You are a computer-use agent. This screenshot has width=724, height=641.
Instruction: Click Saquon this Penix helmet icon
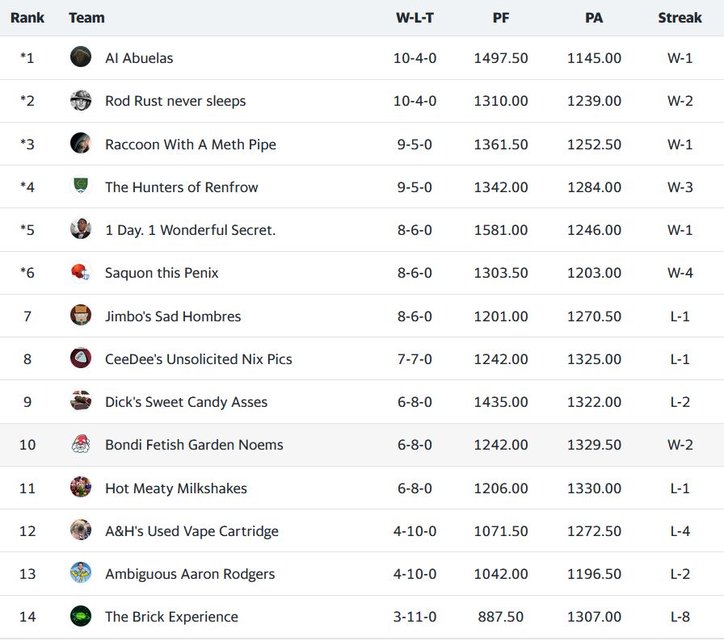pos(81,273)
